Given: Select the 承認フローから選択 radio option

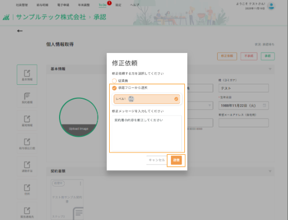Looking at the screenshot, I should click(114, 88).
